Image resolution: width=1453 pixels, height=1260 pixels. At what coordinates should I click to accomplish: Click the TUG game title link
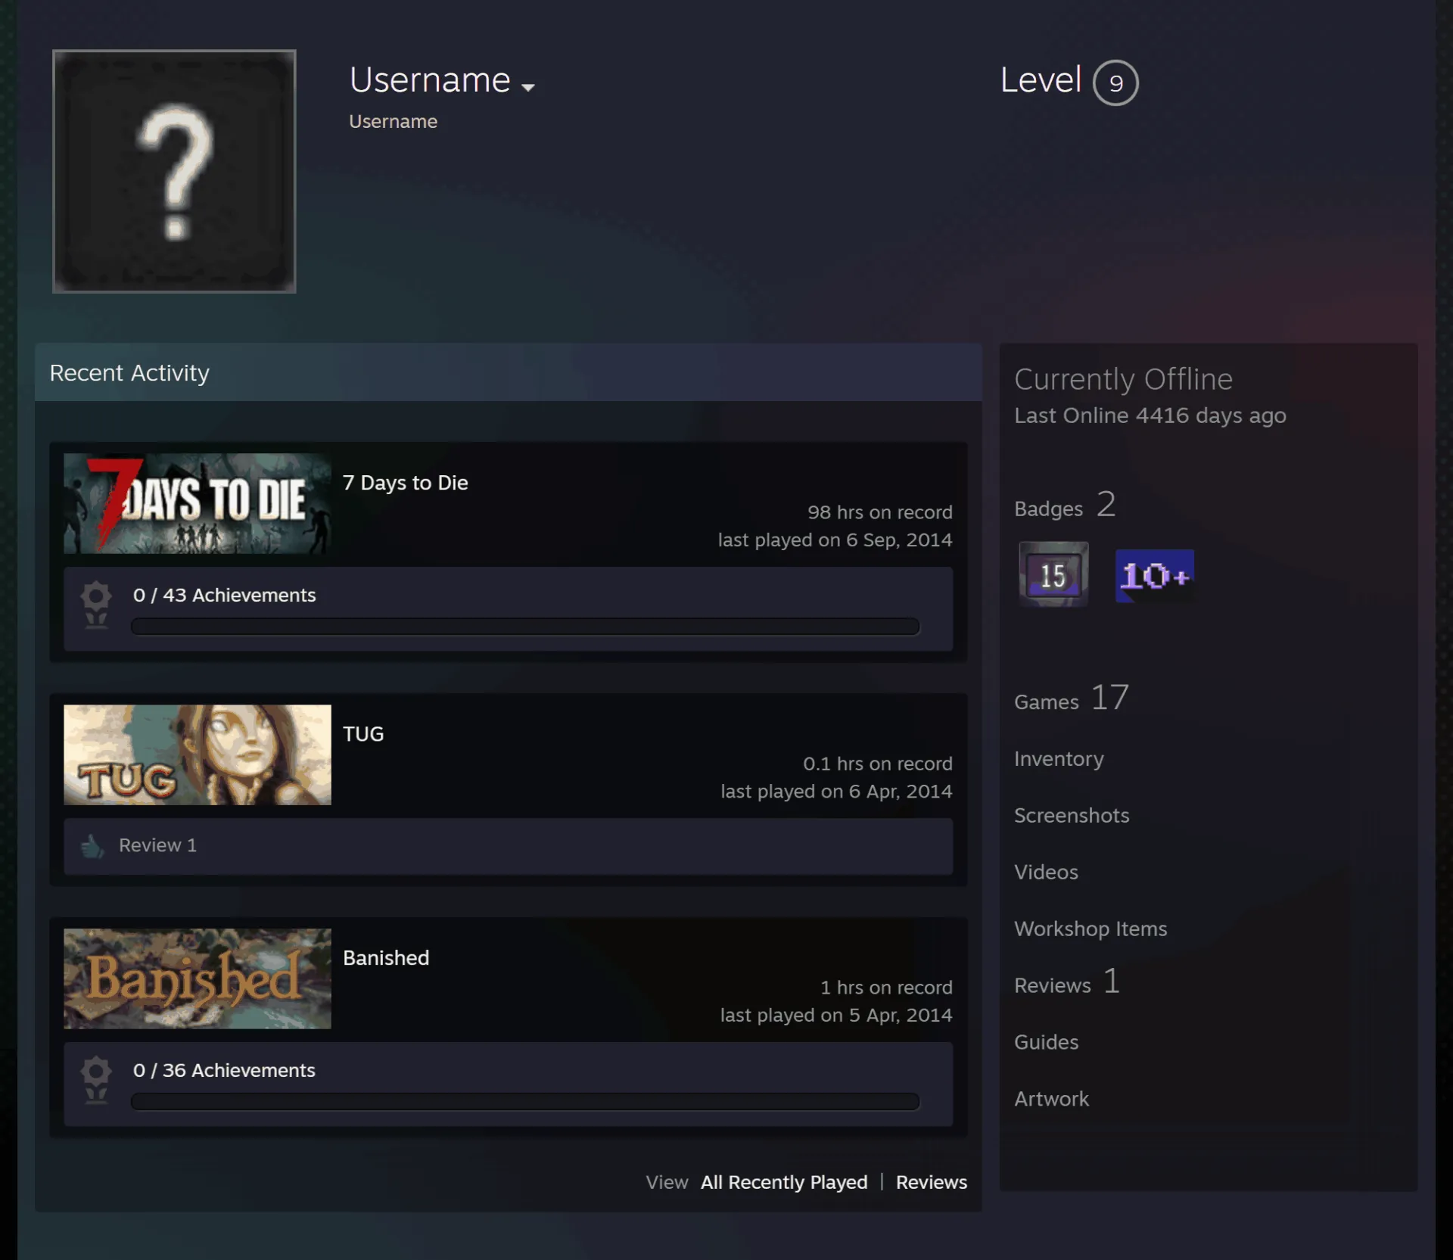coord(363,734)
